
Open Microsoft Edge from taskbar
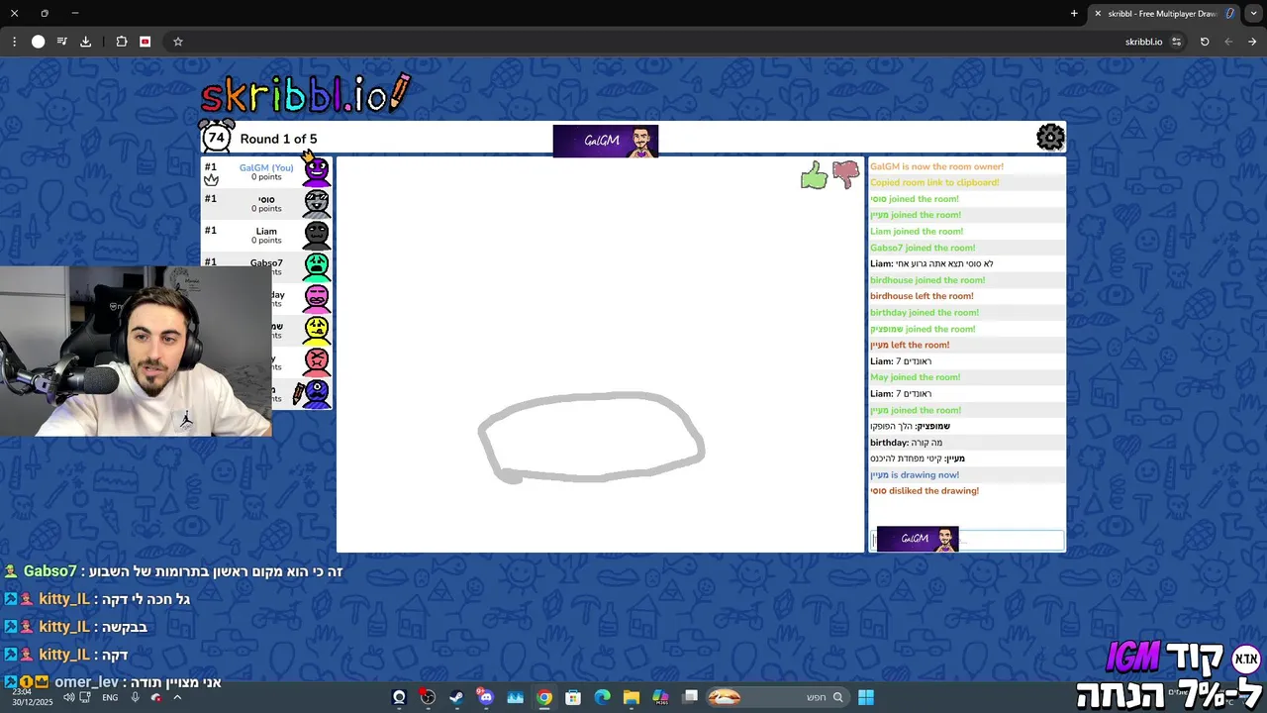tap(602, 697)
